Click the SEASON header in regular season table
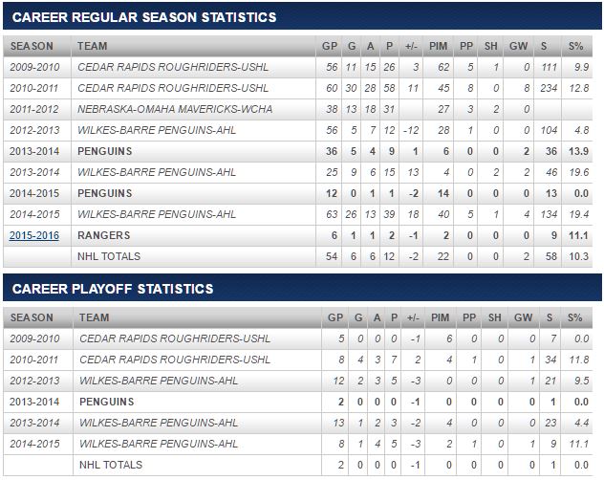The image size is (604, 480). (x=32, y=46)
